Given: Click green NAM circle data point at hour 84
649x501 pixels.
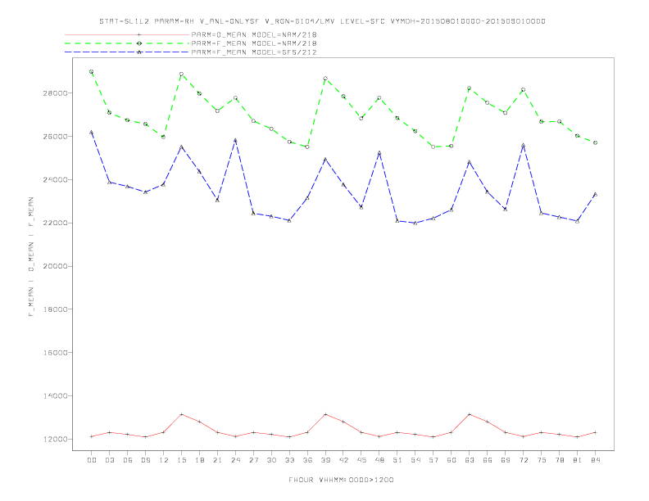Looking at the screenshot, I should click(x=595, y=142).
